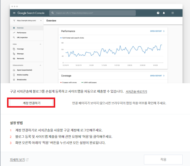
Task: Click the Google Search Console logo
Action: coord(31,13)
